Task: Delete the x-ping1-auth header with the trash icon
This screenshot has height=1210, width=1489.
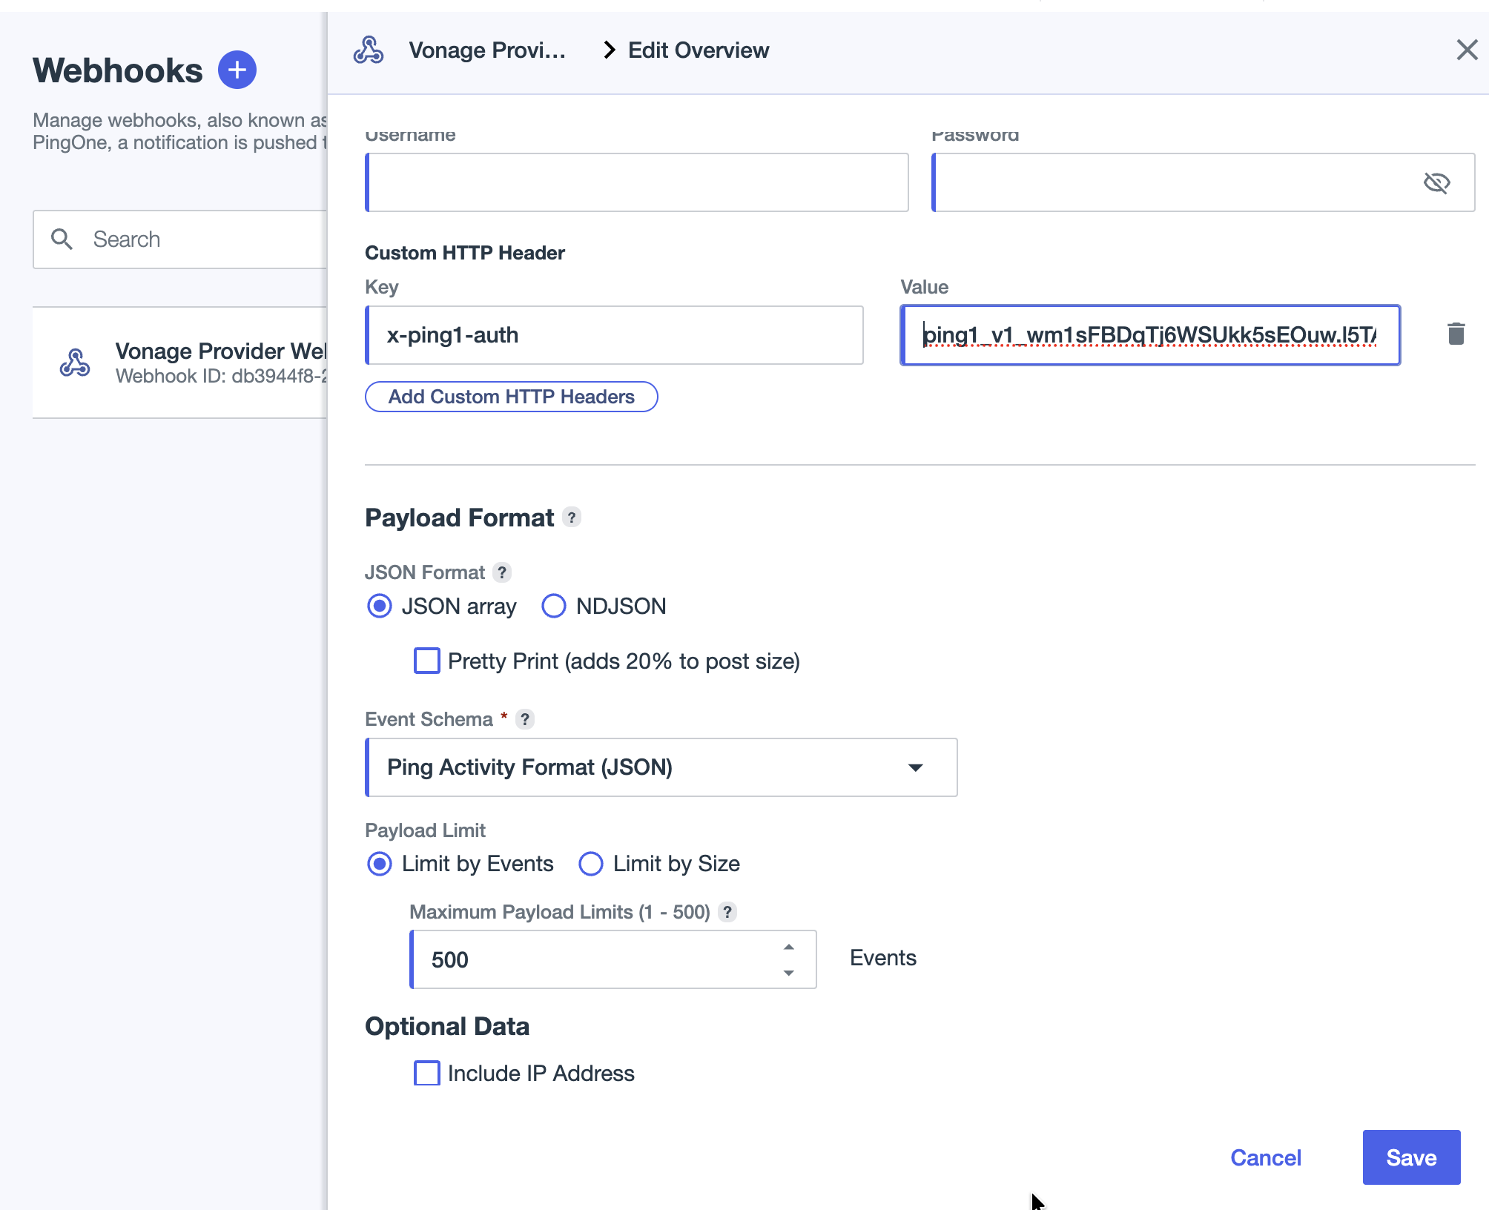Action: coord(1456,334)
